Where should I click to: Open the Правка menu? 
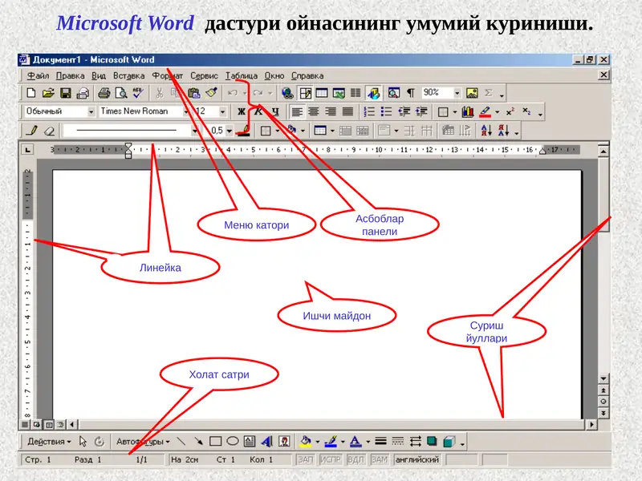click(71, 75)
